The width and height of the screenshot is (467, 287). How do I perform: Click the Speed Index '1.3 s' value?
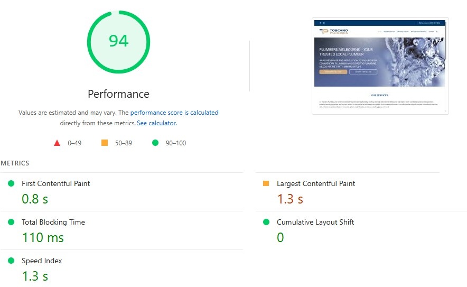coord(35,276)
